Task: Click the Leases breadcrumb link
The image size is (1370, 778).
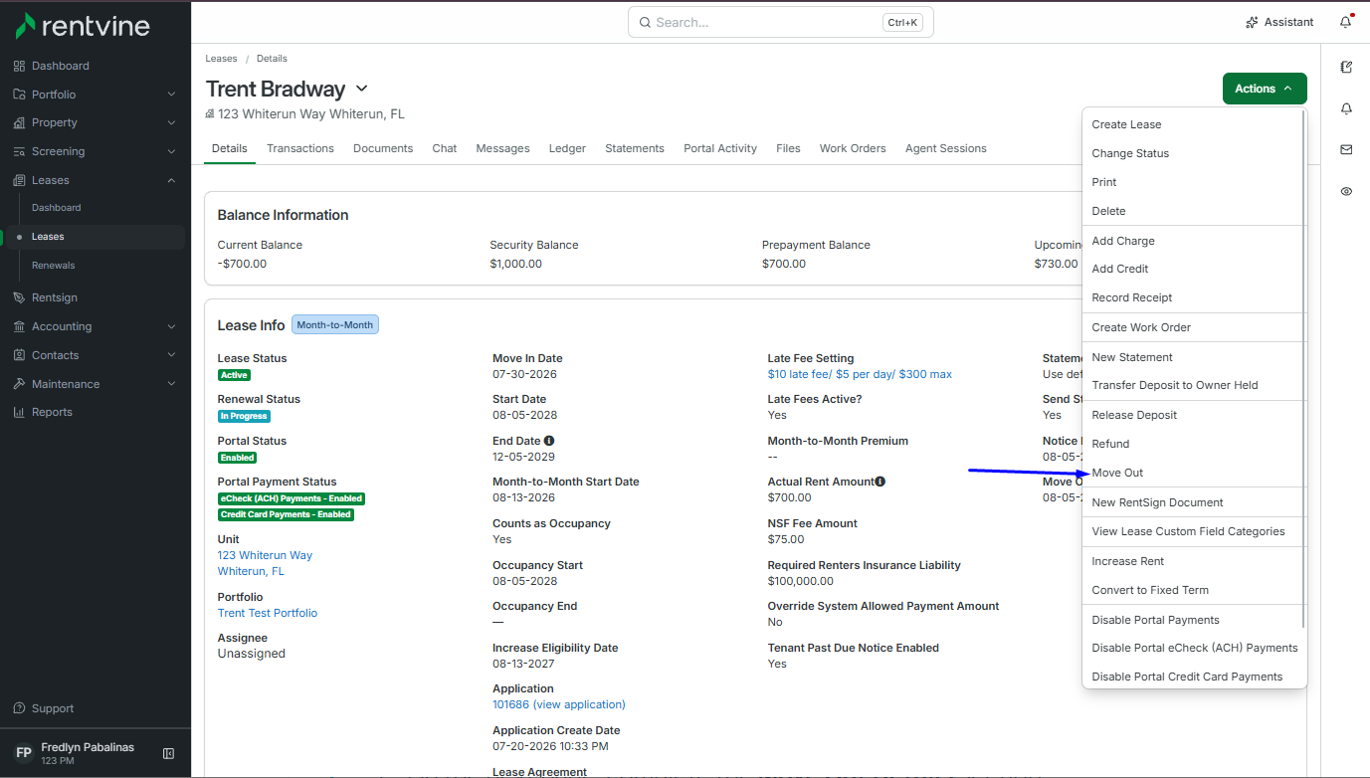Action: coord(222,59)
